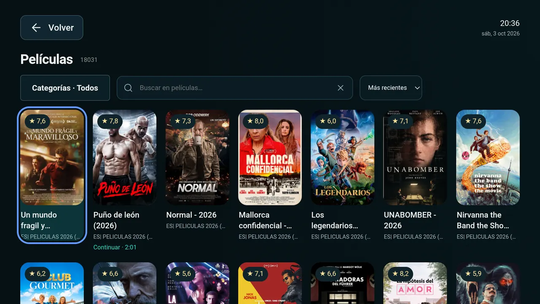Open the Nick Jonas movie poster
This screenshot has height=304, width=540.
[x=270, y=283]
